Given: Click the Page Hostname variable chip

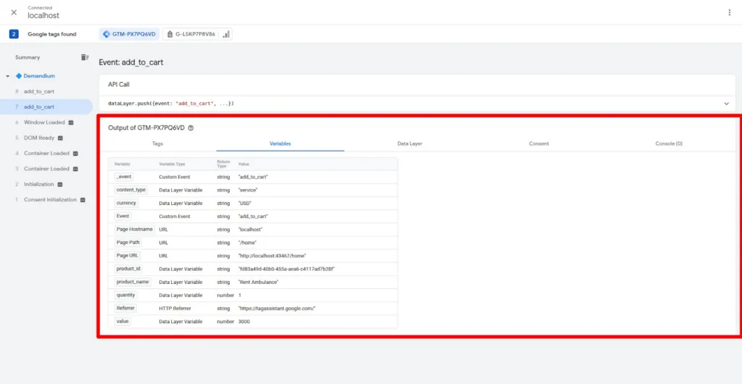Looking at the screenshot, I should click(x=134, y=229).
